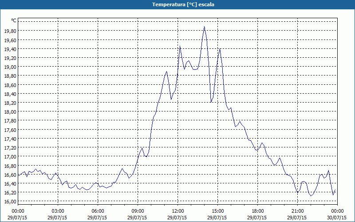Click the °C unit label on axis

click(x=14, y=20)
